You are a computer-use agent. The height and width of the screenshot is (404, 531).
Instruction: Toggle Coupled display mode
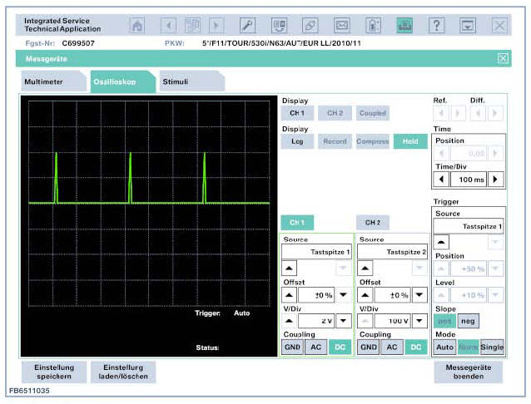(x=373, y=113)
